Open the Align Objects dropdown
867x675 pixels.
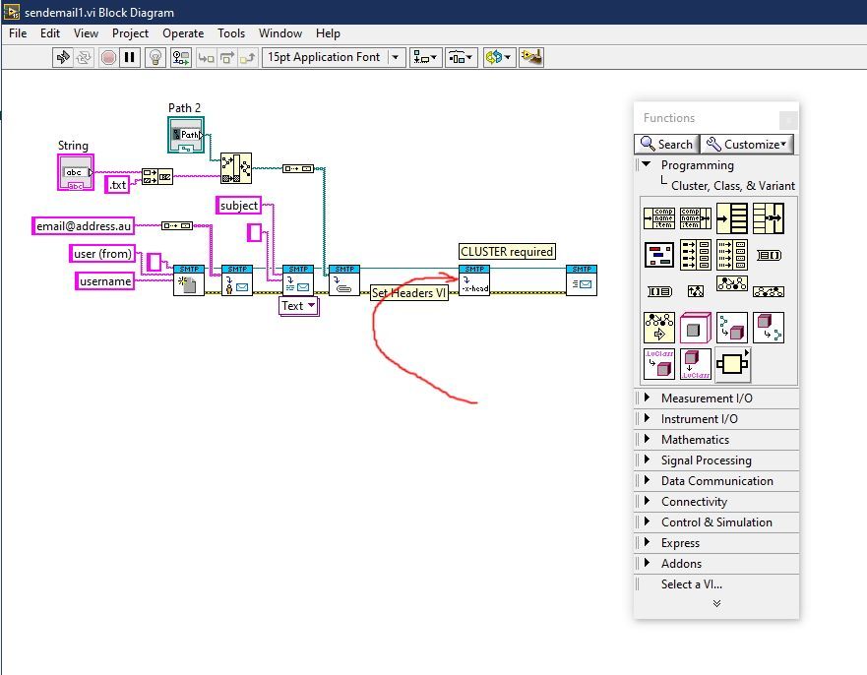(x=425, y=57)
